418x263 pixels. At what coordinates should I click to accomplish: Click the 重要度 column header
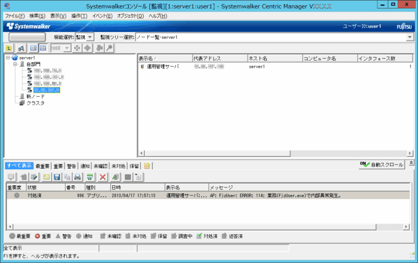tap(16, 188)
